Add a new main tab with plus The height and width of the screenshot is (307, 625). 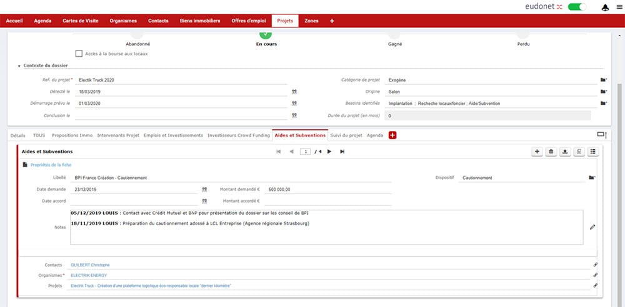(332, 21)
